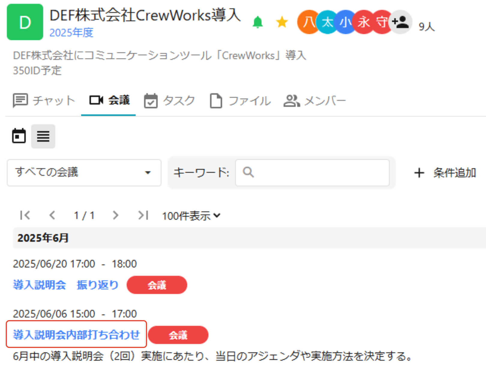Switch to the タスク tab

coord(170,100)
